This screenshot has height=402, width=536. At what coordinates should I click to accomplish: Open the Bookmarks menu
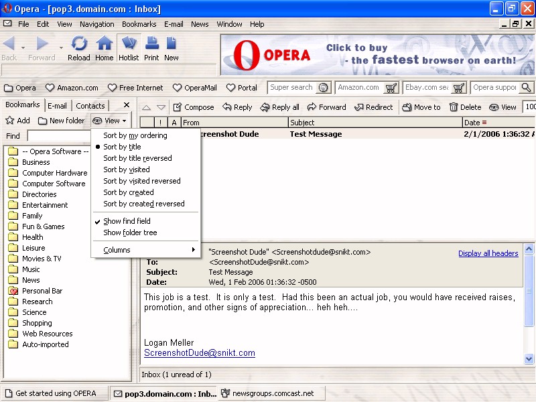click(139, 24)
